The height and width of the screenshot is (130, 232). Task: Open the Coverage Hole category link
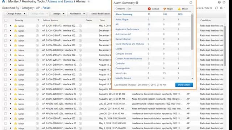123,68
